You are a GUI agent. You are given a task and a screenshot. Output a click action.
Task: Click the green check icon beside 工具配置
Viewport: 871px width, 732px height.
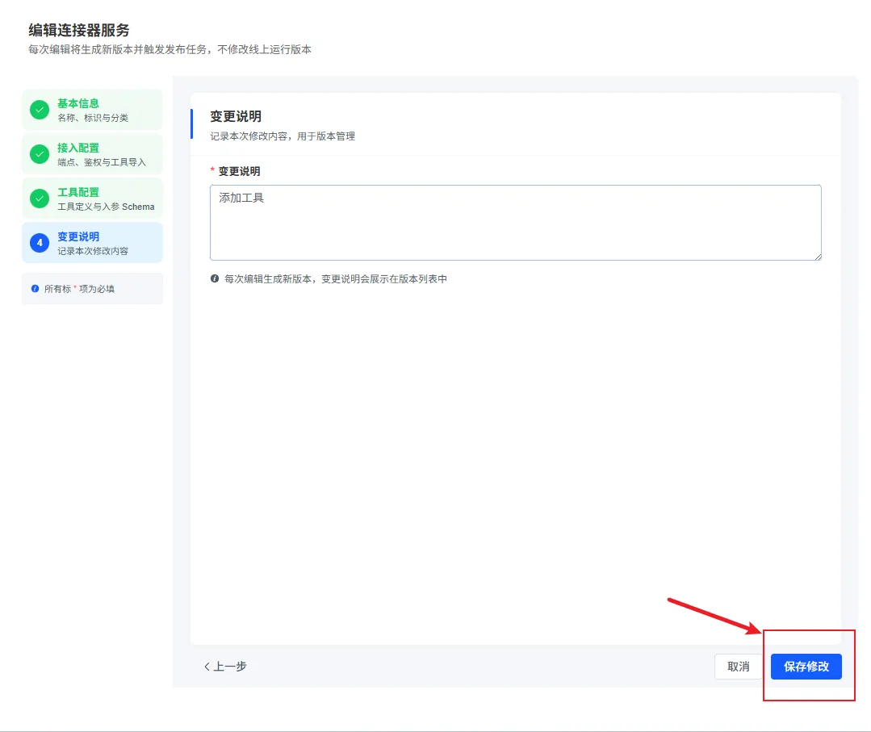[x=40, y=199]
